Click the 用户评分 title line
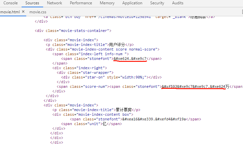The image size is (243, 147). [90, 45]
